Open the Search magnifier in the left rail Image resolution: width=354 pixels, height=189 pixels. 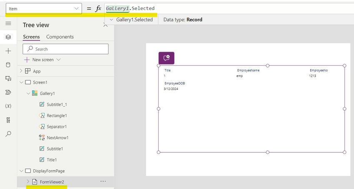coord(8,134)
